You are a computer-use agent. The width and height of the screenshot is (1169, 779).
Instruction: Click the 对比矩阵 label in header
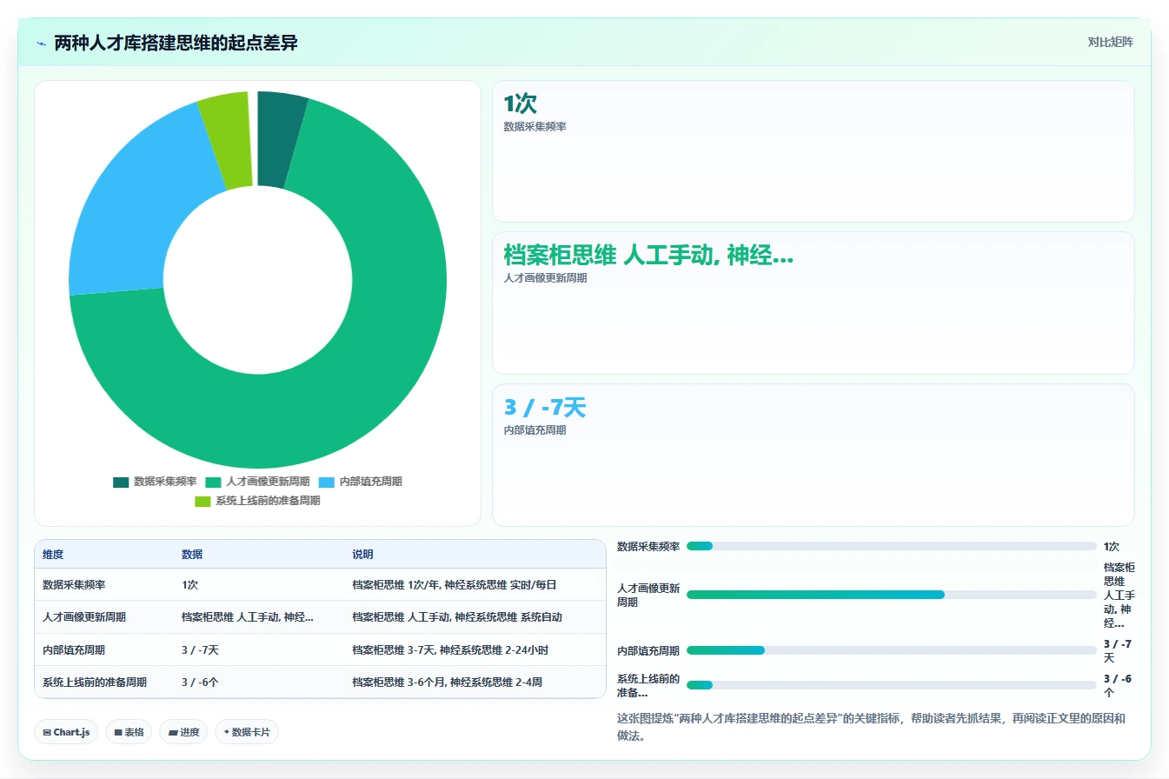1110,42
